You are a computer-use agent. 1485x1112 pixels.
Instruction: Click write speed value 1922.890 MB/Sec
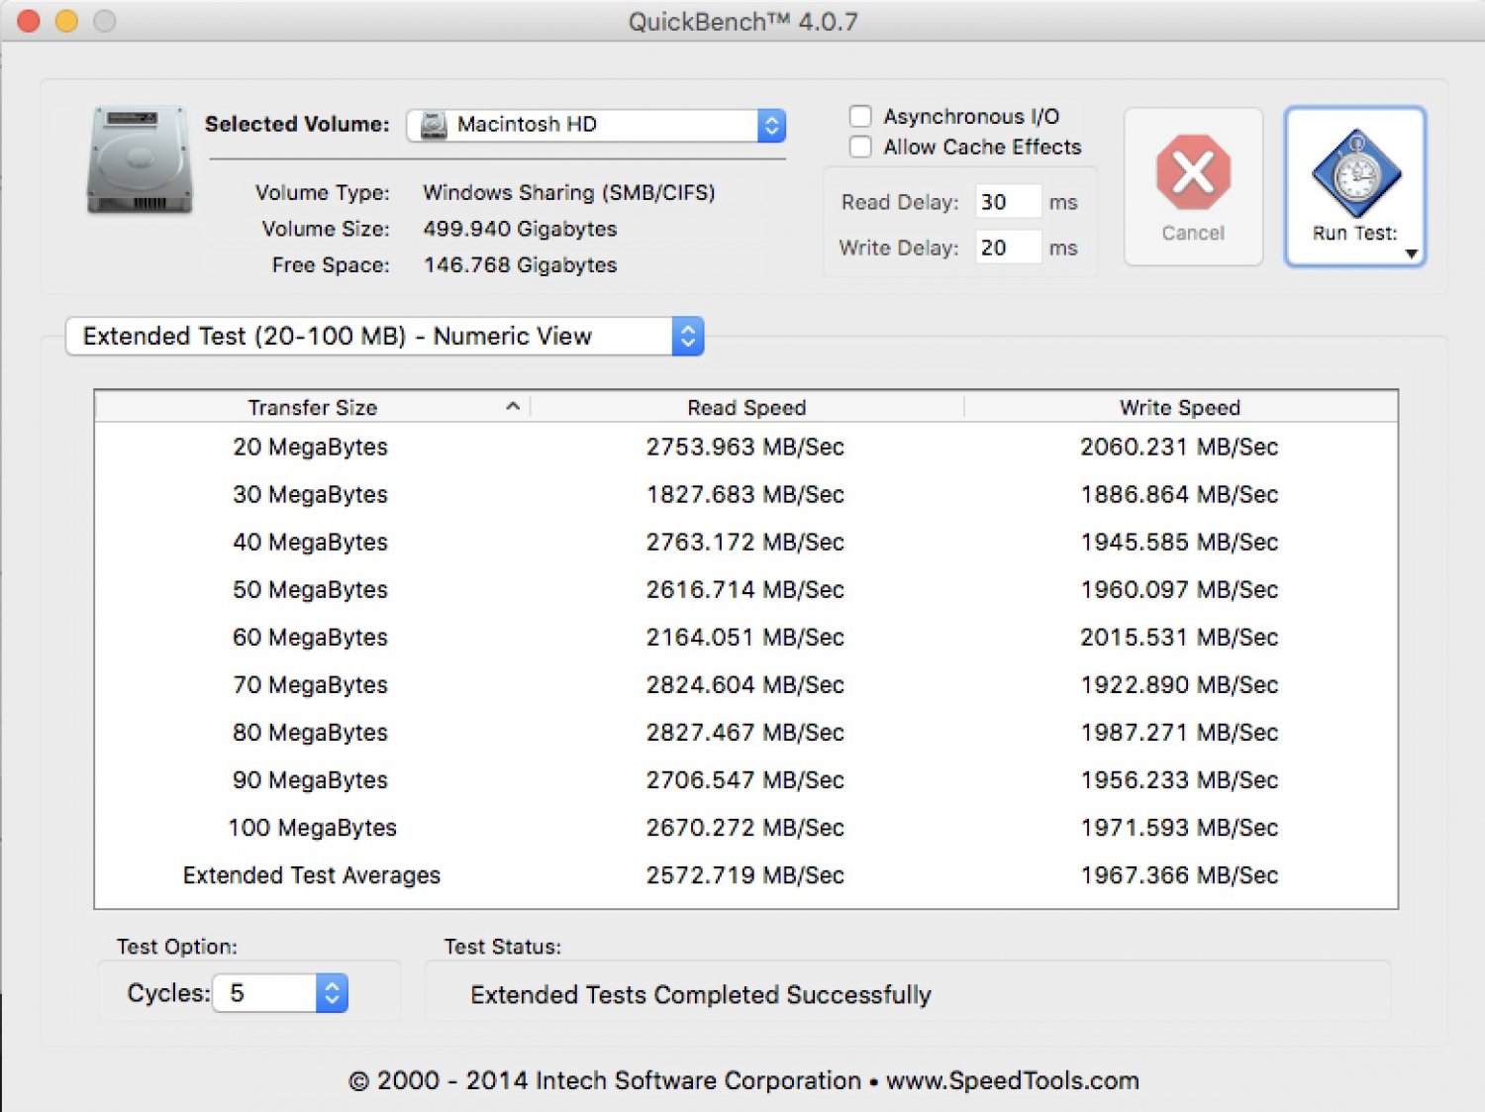pyautogui.click(x=1179, y=685)
